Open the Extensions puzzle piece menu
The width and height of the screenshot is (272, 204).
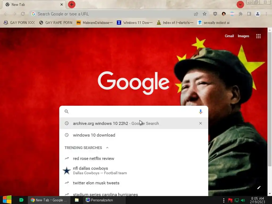[x=241, y=14]
